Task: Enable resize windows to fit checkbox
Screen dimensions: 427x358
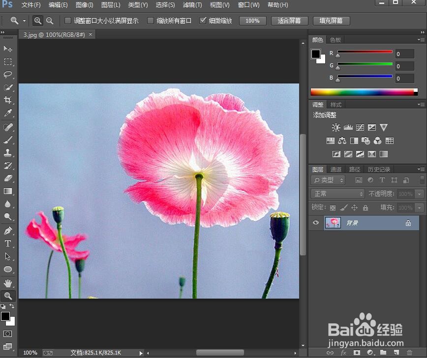Action: click(68, 21)
